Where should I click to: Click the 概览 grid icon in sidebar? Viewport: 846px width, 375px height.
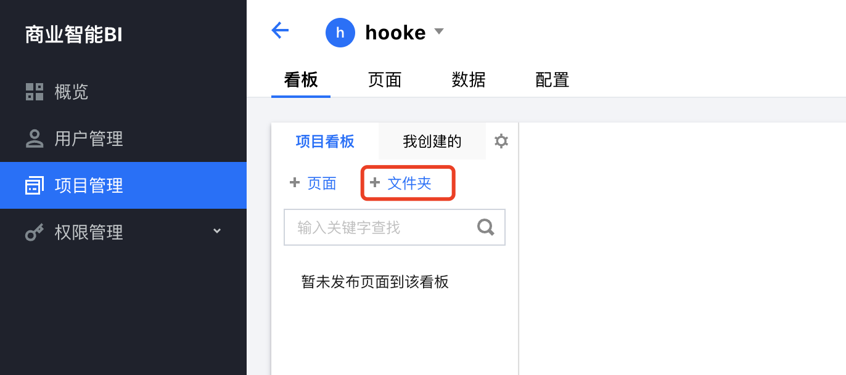click(35, 92)
